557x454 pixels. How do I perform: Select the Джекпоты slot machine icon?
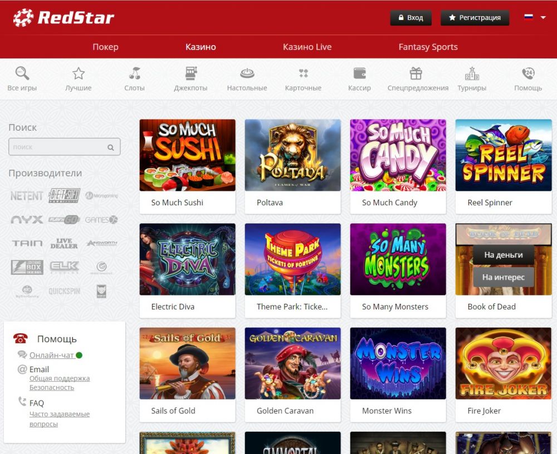point(190,73)
